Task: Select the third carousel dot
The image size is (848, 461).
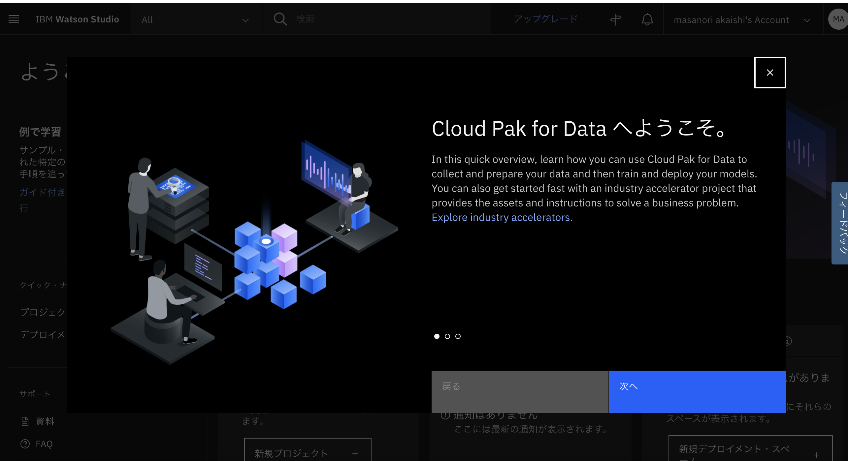Action: (x=458, y=336)
